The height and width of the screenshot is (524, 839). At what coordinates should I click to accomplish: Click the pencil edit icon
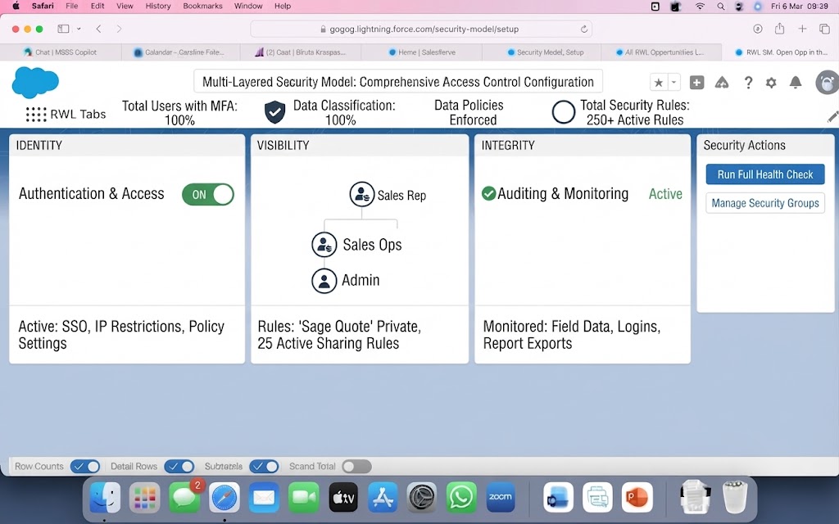pyautogui.click(x=832, y=116)
